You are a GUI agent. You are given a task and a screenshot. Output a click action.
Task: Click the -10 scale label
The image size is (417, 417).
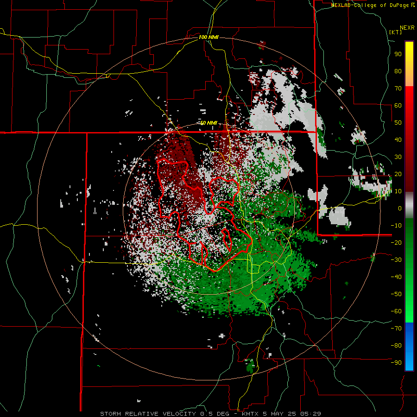(x=396, y=226)
